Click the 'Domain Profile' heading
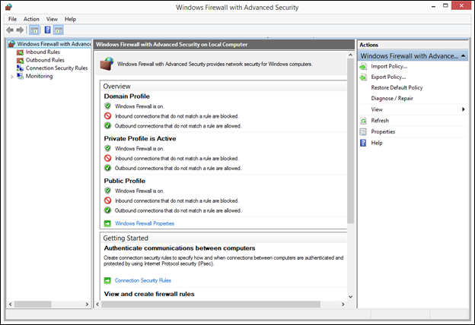 (127, 96)
